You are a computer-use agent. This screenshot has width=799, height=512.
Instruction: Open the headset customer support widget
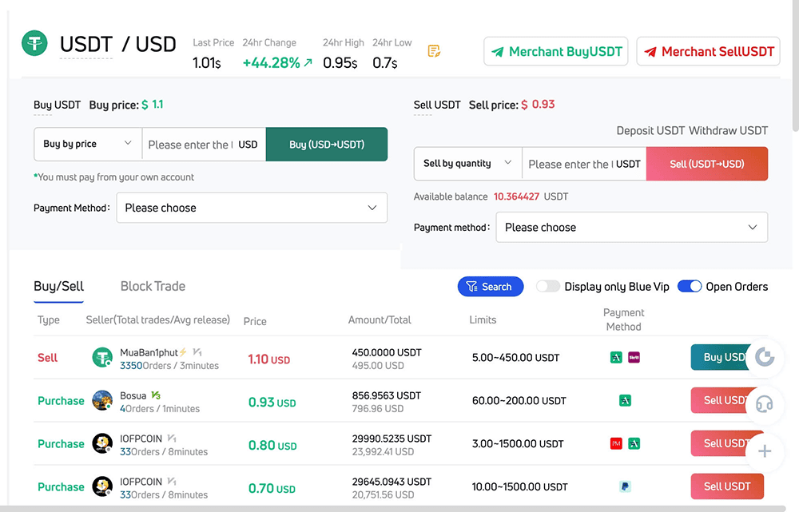[x=765, y=404]
